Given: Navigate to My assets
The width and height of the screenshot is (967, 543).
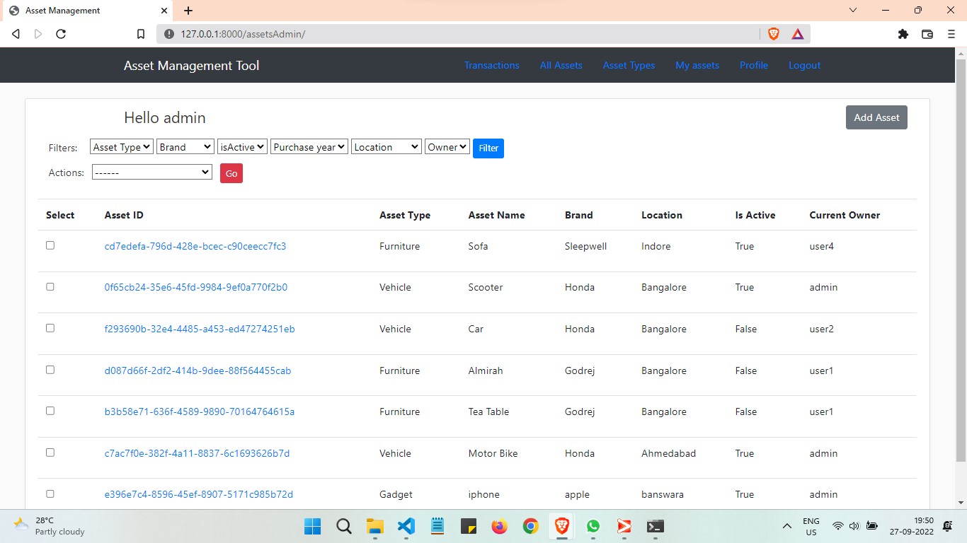Looking at the screenshot, I should pos(697,65).
